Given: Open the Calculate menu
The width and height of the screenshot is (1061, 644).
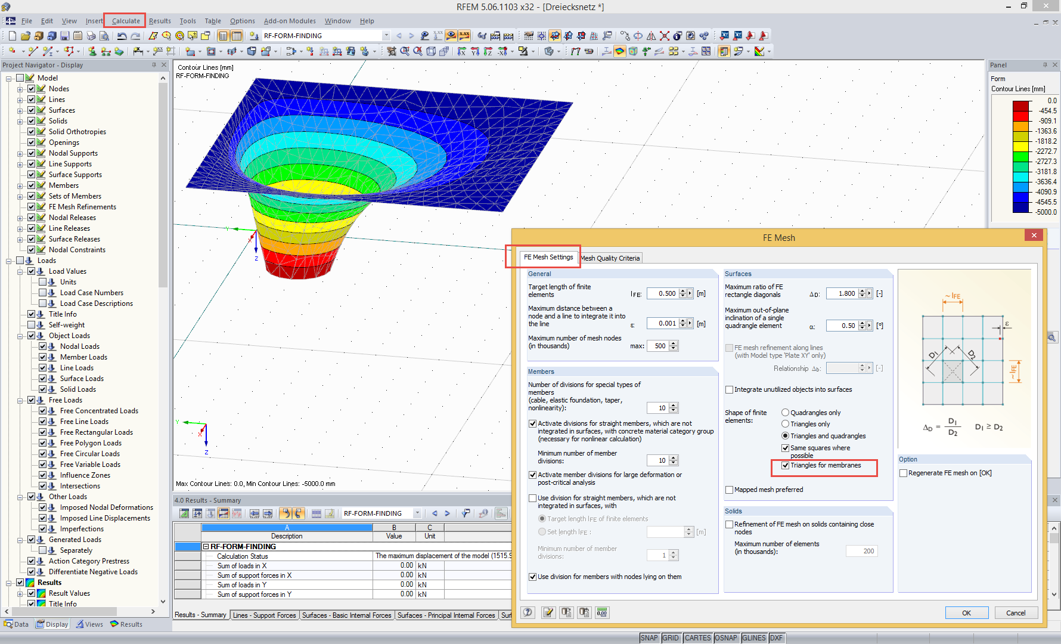Looking at the screenshot, I should pos(126,21).
